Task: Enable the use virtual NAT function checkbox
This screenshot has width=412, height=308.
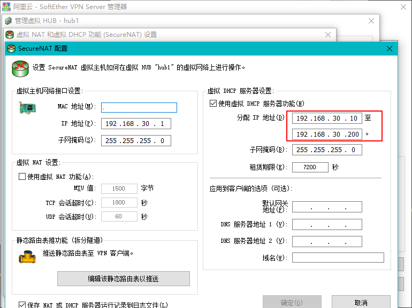Action: 22,176
